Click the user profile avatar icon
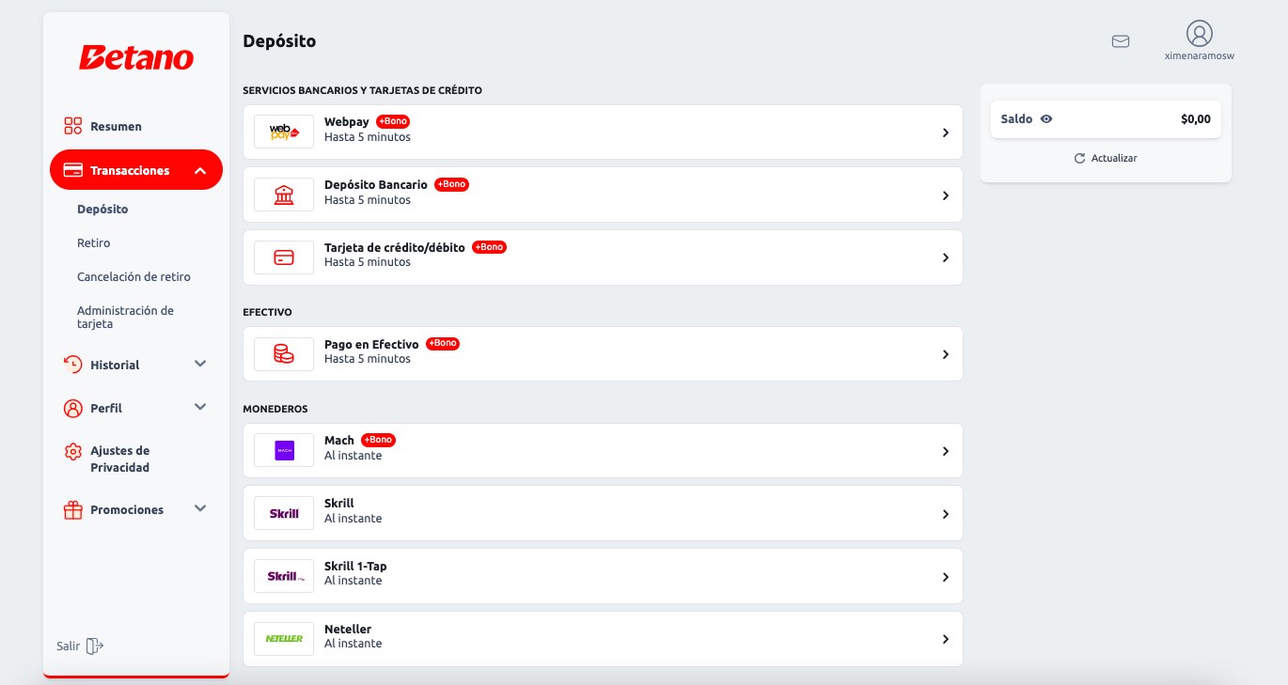 click(x=1199, y=34)
